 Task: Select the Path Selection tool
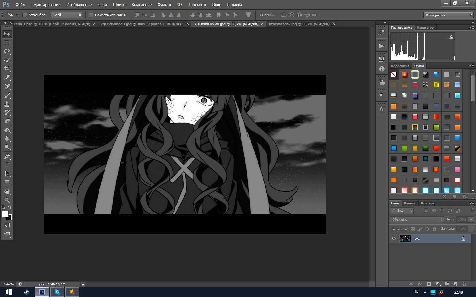coord(7,174)
